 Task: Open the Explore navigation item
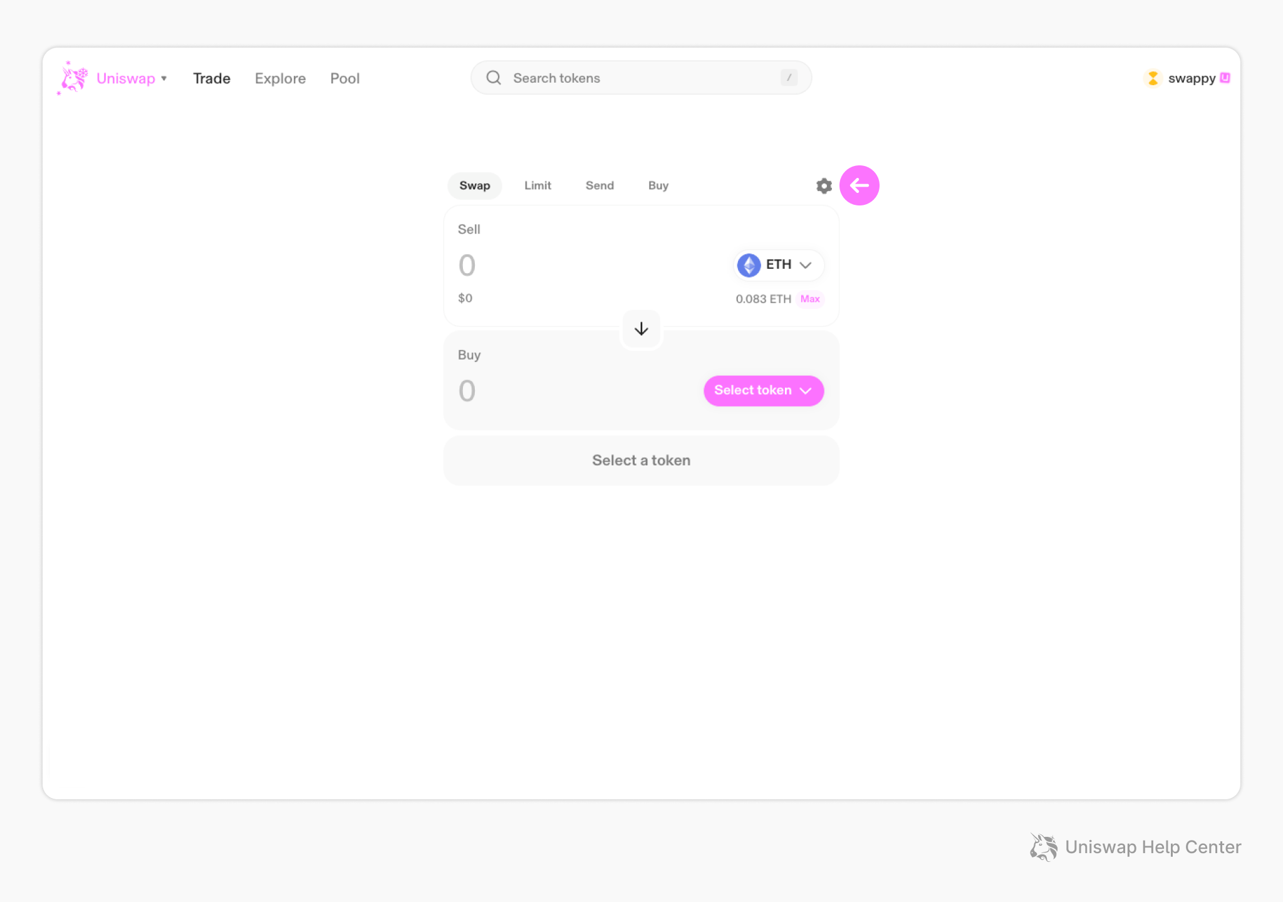tap(280, 78)
